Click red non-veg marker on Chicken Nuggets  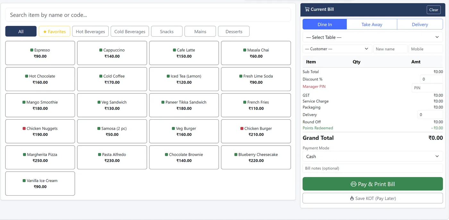tap(24, 129)
